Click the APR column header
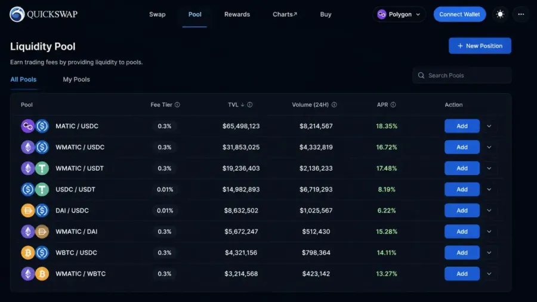537x302 pixels. (x=382, y=105)
